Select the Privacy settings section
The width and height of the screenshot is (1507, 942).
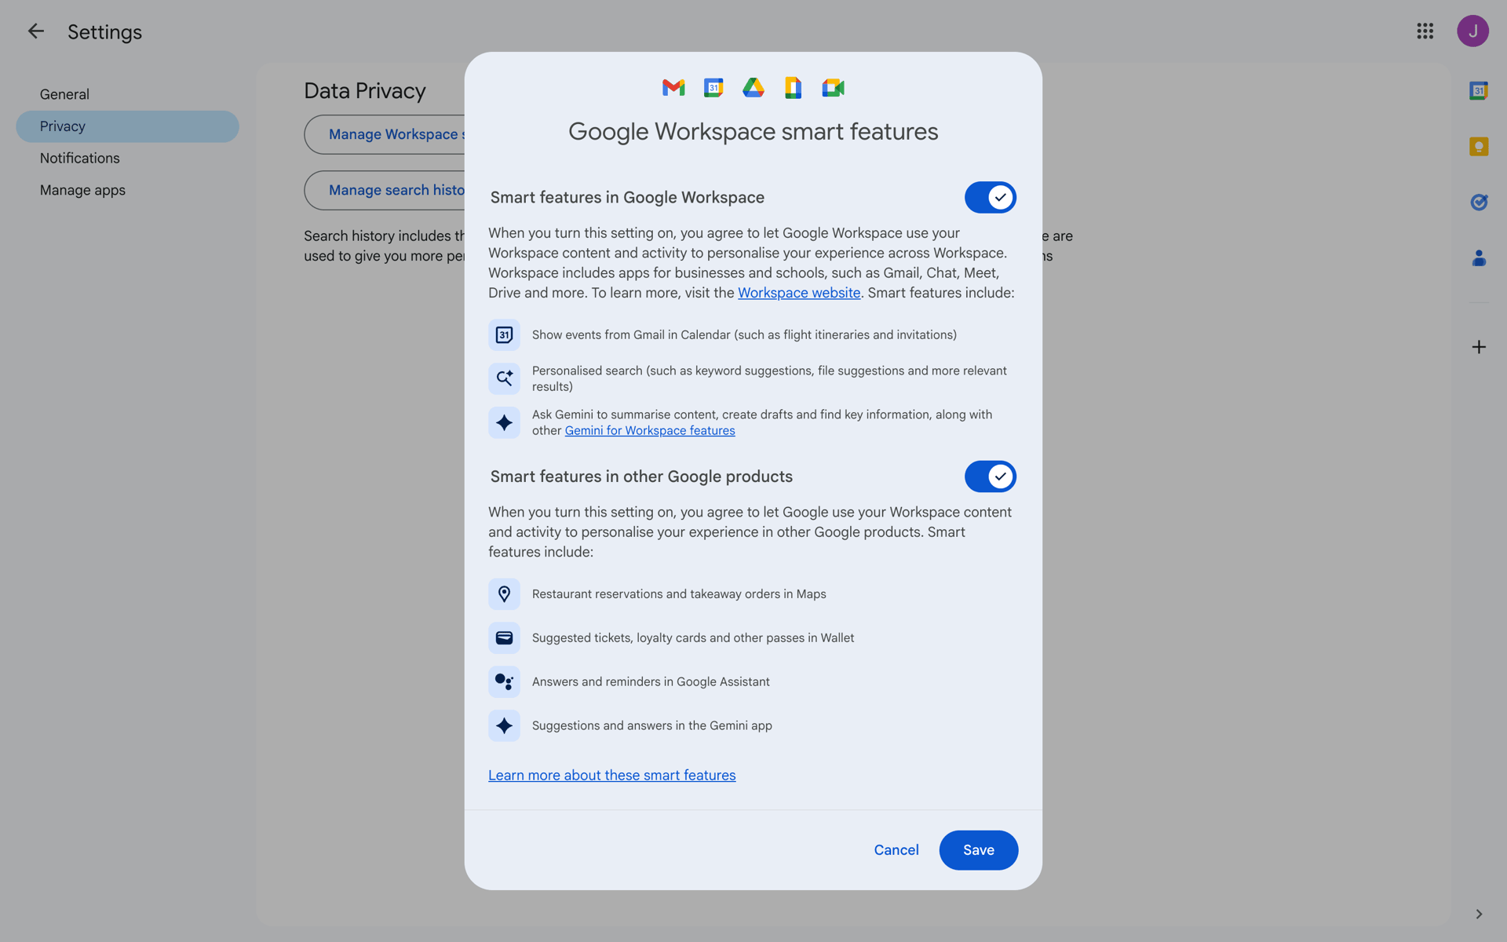pos(127,126)
